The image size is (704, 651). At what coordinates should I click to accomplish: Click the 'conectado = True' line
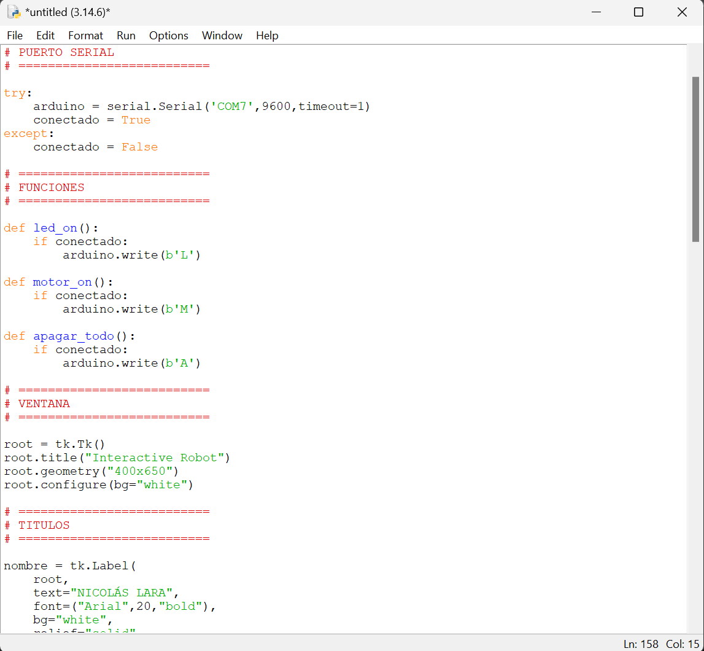point(91,120)
